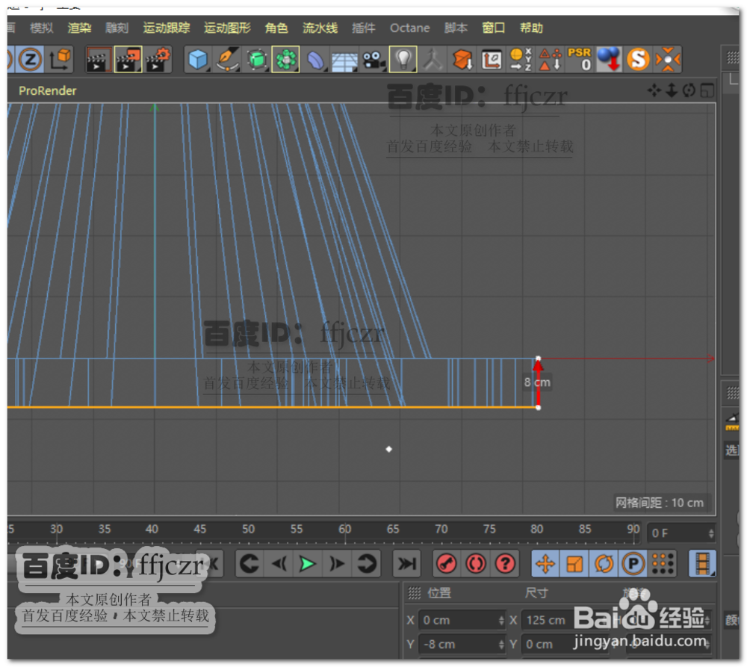This screenshot has width=747, height=667.
Task: Select the spline Pen tool
Action: click(x=227, y=60)
